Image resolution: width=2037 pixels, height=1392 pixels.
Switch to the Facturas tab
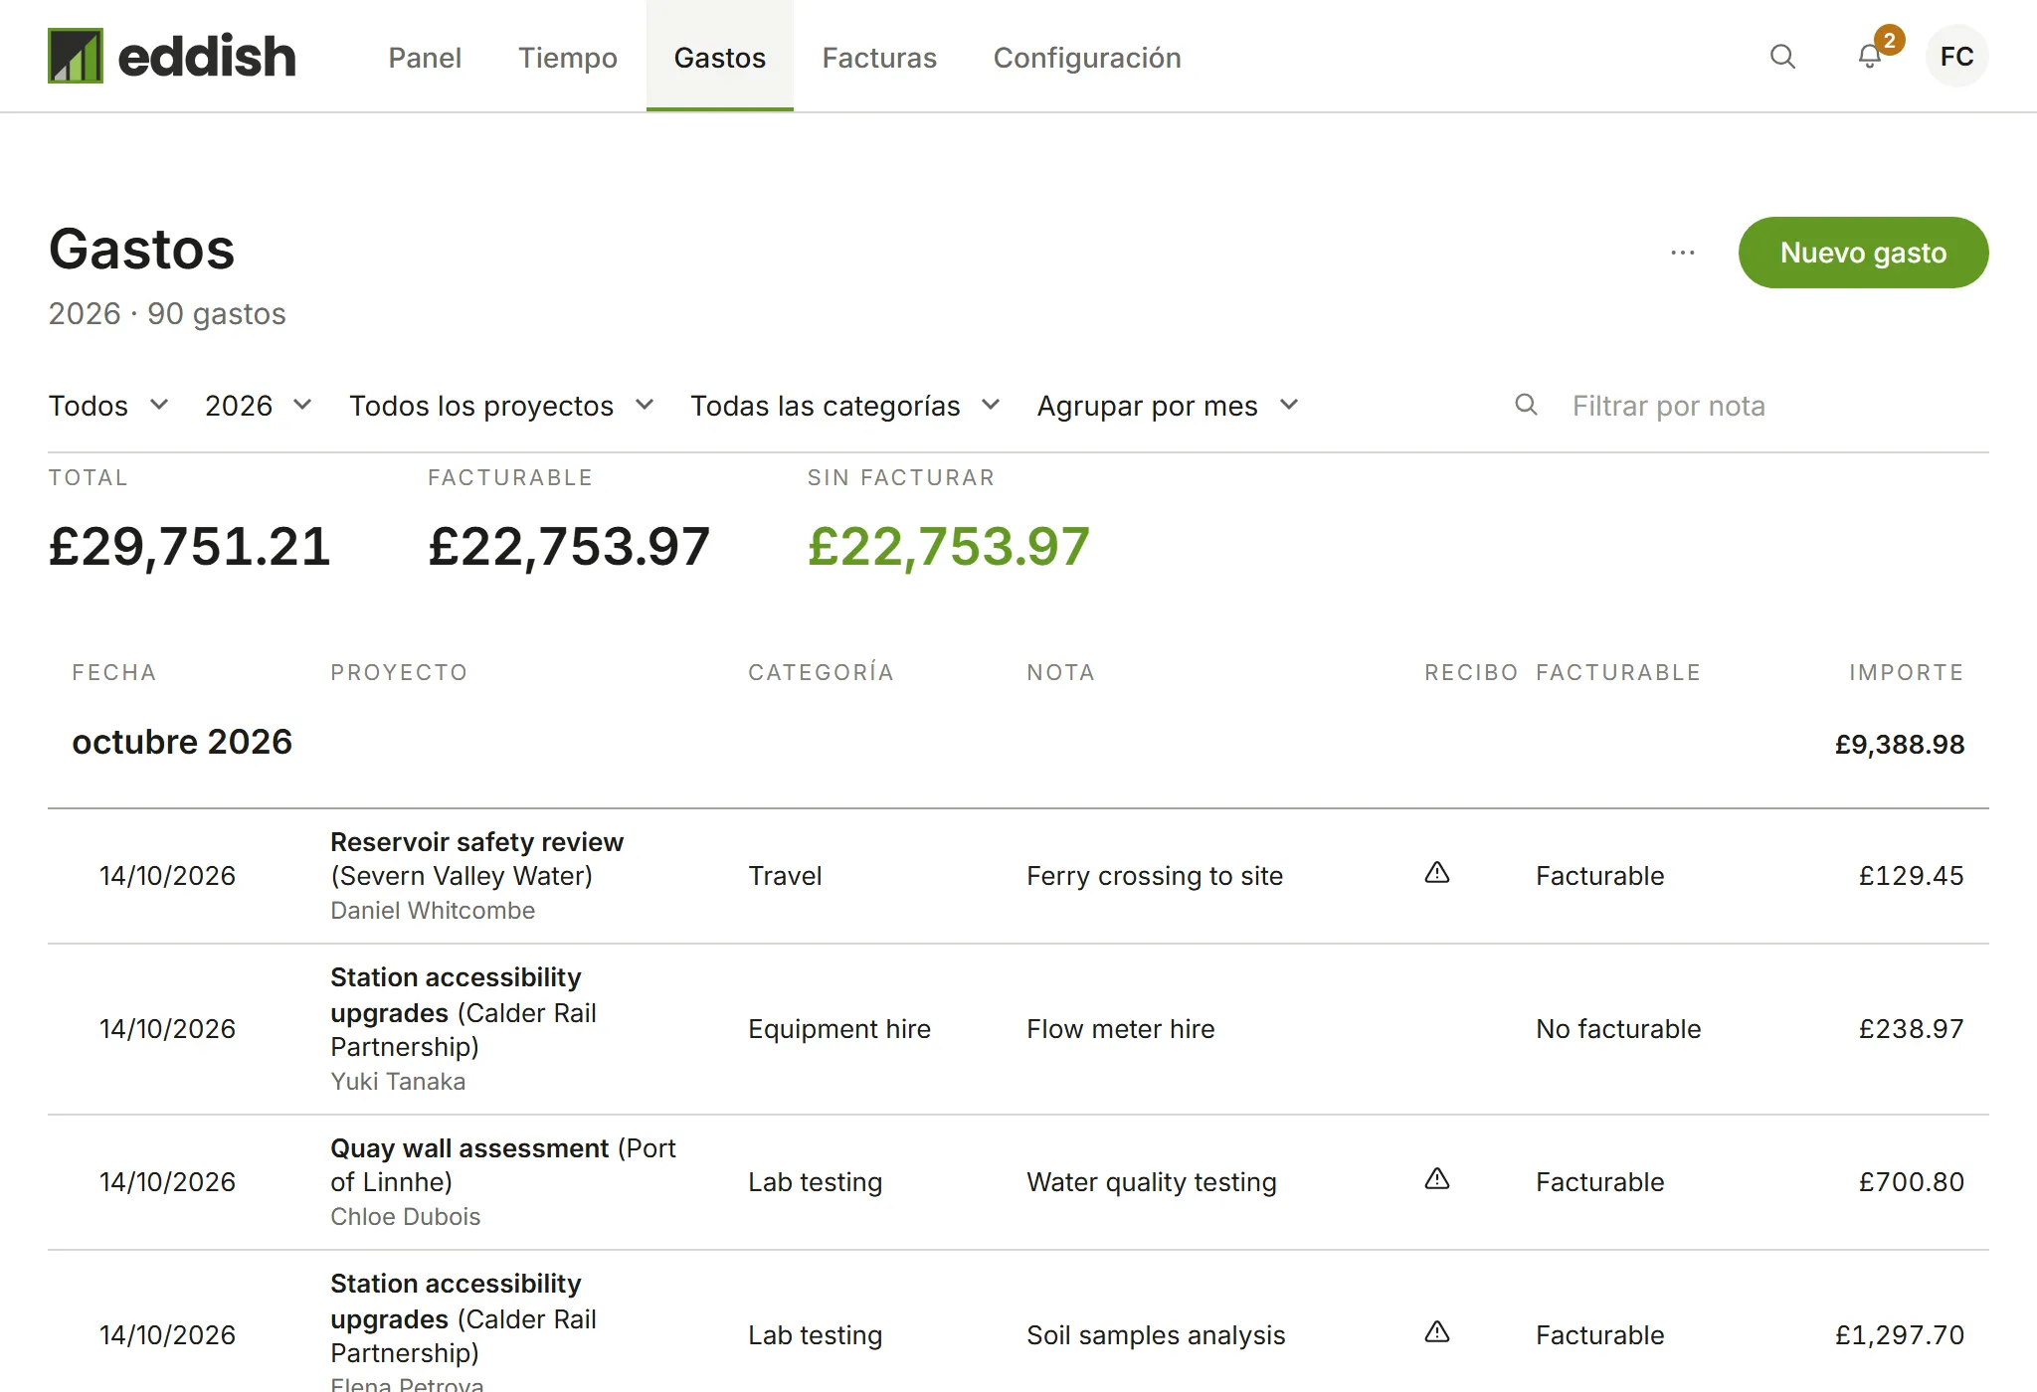click(879, 58)
